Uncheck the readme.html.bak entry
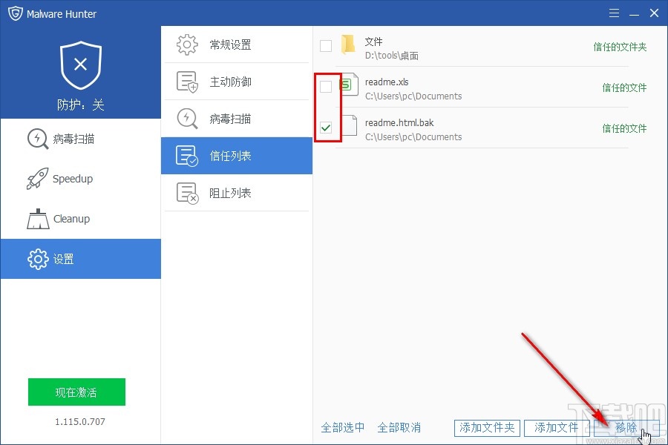The width and height of the screenshot is (668, 445). (326, 128)
